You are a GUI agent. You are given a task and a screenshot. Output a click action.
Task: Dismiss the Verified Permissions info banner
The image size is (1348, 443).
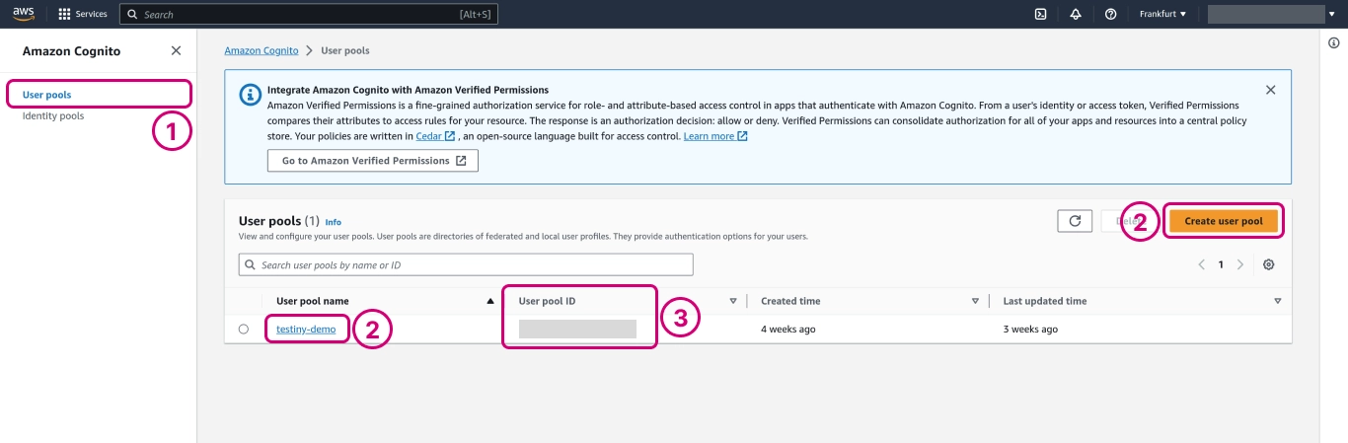[1270, 90]
